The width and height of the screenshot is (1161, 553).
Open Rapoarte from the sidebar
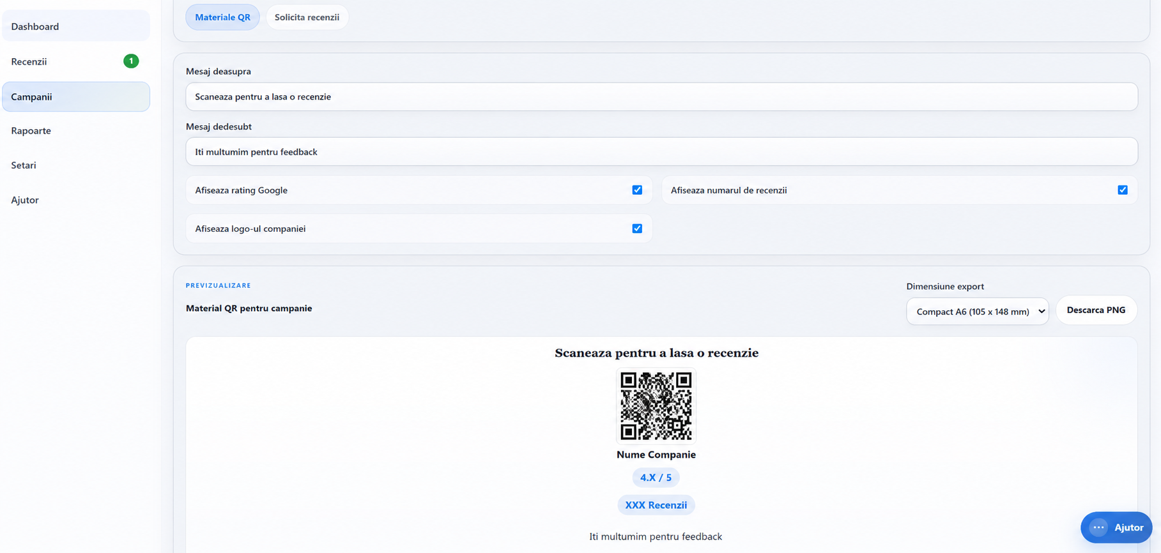(x=76, y=130)
